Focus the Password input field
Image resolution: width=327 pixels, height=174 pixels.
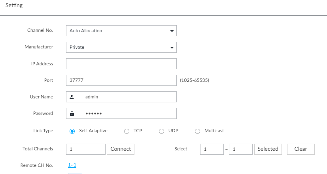(x=121, y=113)
